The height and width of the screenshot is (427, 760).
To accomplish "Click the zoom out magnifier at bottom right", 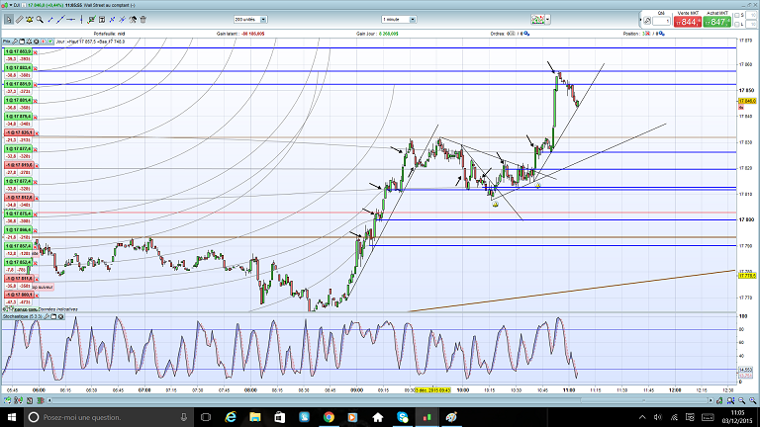I will (741, 400).
